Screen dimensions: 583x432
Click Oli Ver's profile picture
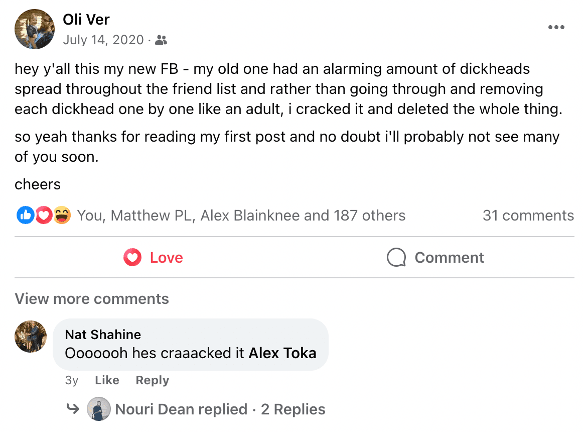[x=35, y=29]
